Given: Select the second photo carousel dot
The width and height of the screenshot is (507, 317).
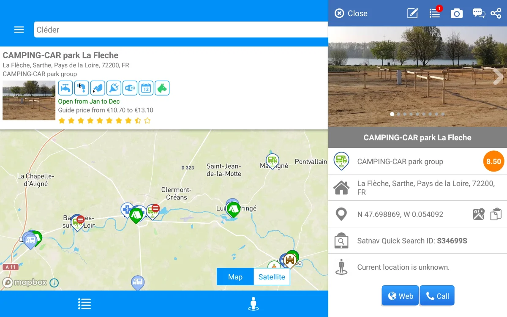Looking at the screenshot, I should tap(398, 114).
